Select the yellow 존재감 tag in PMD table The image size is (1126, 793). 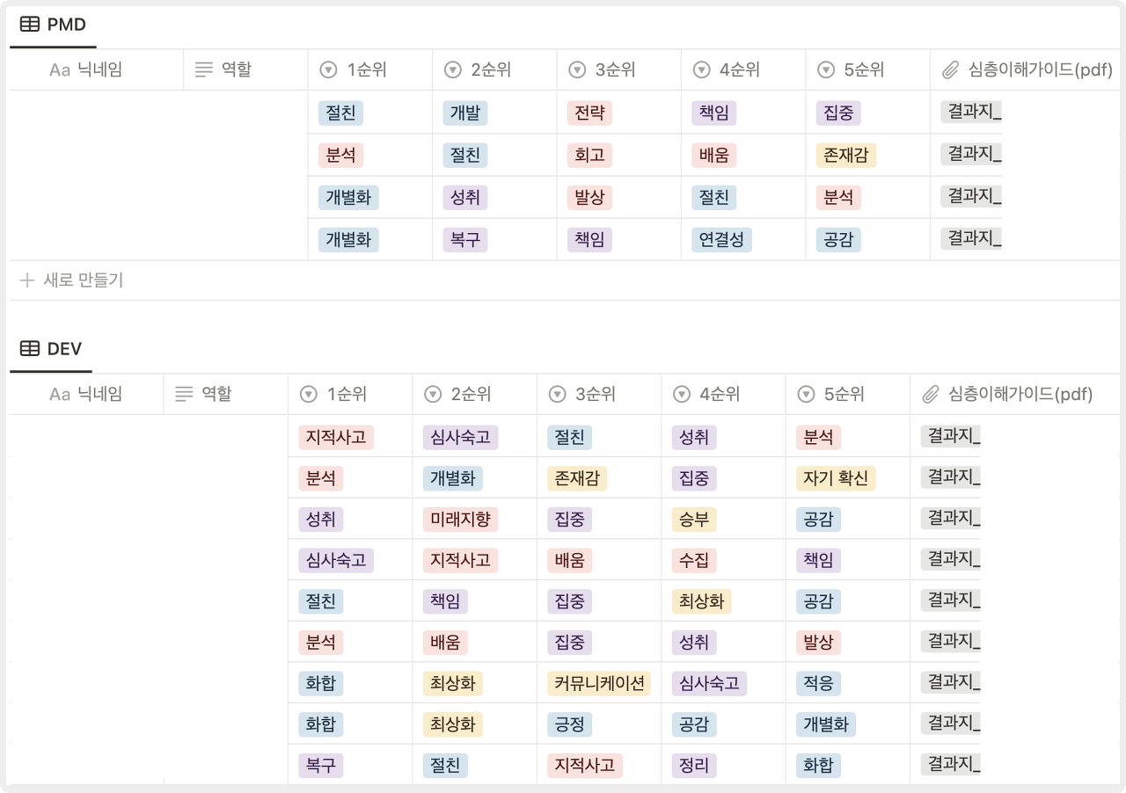click(x=846, y=156)
